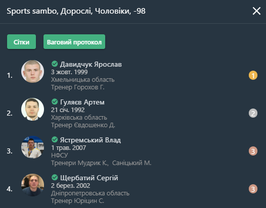Viewport: 266px width, 208px height.
Task: Click green verified checkmark beside Гуляєв Артем
Action: (55, 101)
